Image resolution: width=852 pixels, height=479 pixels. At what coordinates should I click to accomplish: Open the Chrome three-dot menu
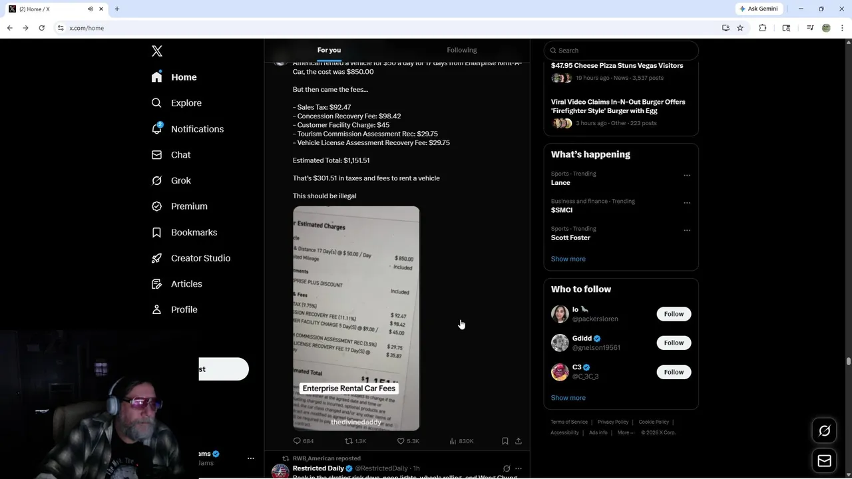pyautogui.click(x=843, y=28)
